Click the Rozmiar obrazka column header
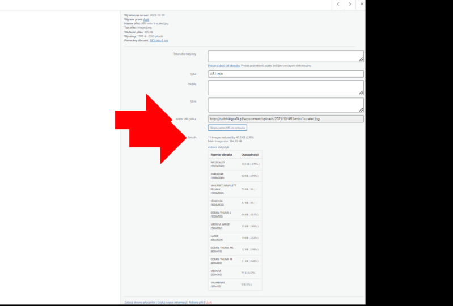The width and height of the screenshot is (453, 306). tap(221, 155)
